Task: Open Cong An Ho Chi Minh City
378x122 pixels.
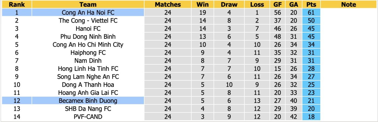Action: (88, 44)
